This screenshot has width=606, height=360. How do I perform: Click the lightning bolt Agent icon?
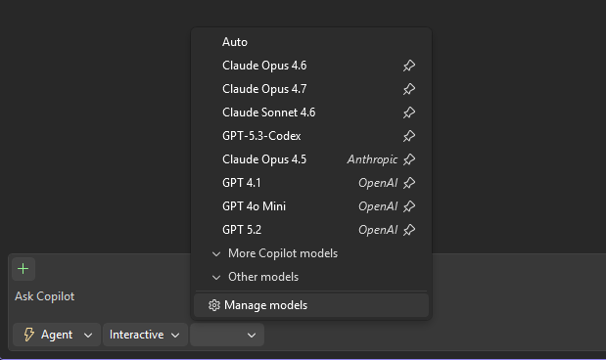pyautogui.click(x=29, y=335)
